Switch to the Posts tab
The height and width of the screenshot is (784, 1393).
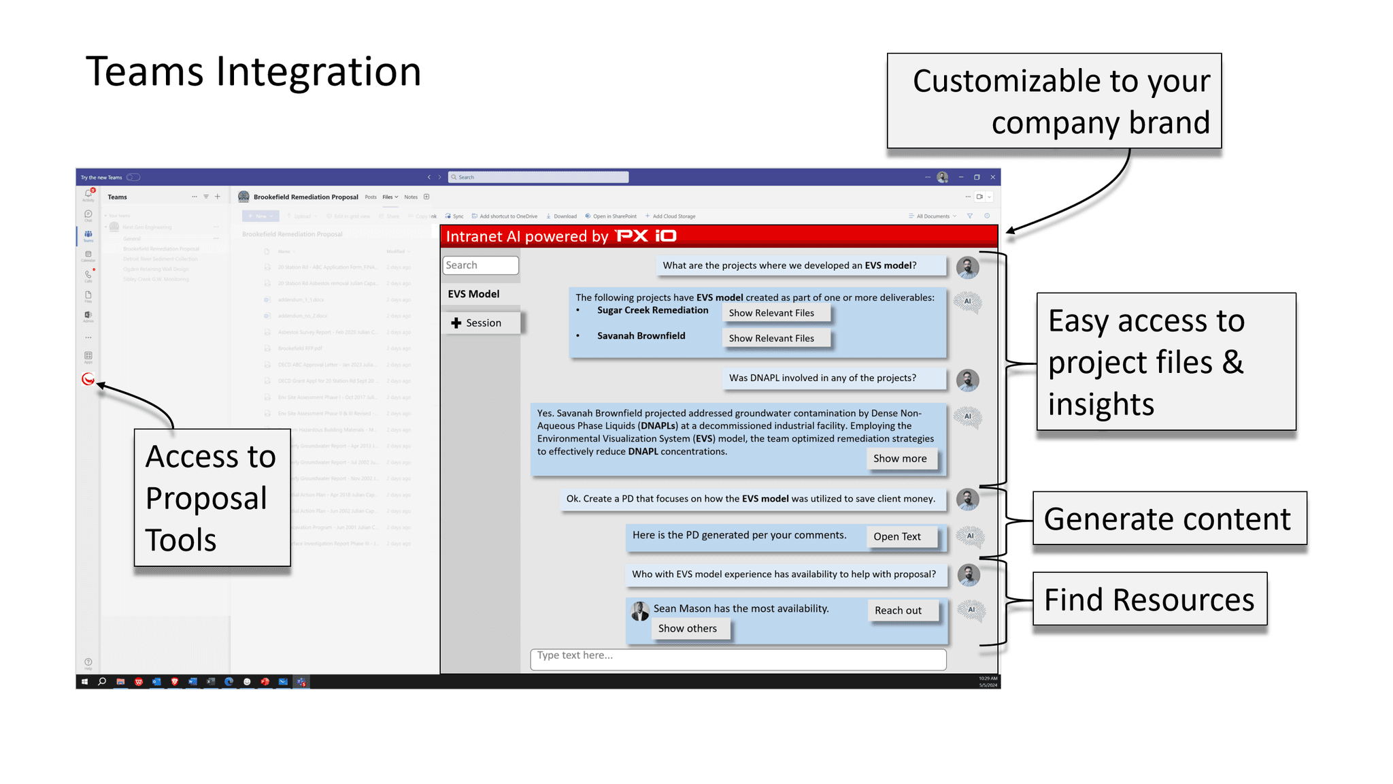(x=371, y=197)
